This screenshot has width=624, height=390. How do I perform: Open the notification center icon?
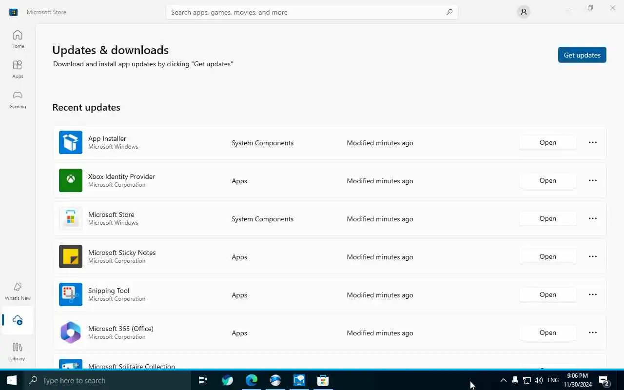pyautogui.click(x=604, y=380)
